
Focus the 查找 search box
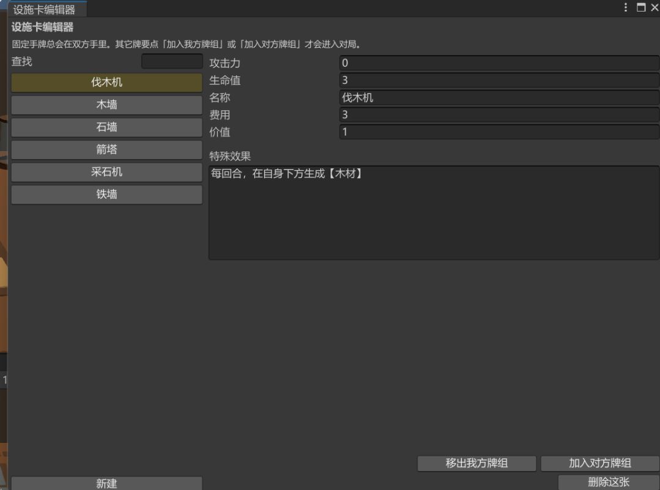coord(172,62)
